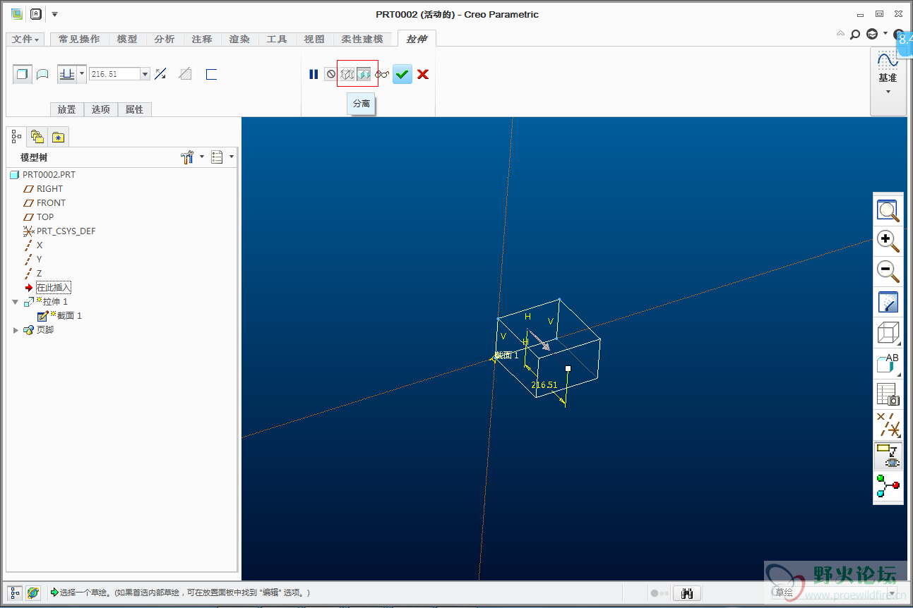Switch to the 分析 ribbon tab

pos(165,39)
